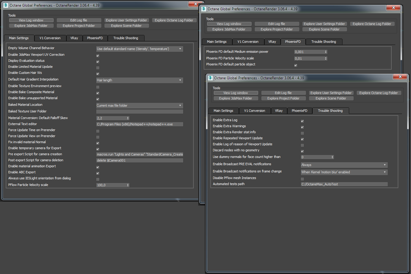Close the window showing the Main Settings tab

pyautogui.click(x=195, y=4)
